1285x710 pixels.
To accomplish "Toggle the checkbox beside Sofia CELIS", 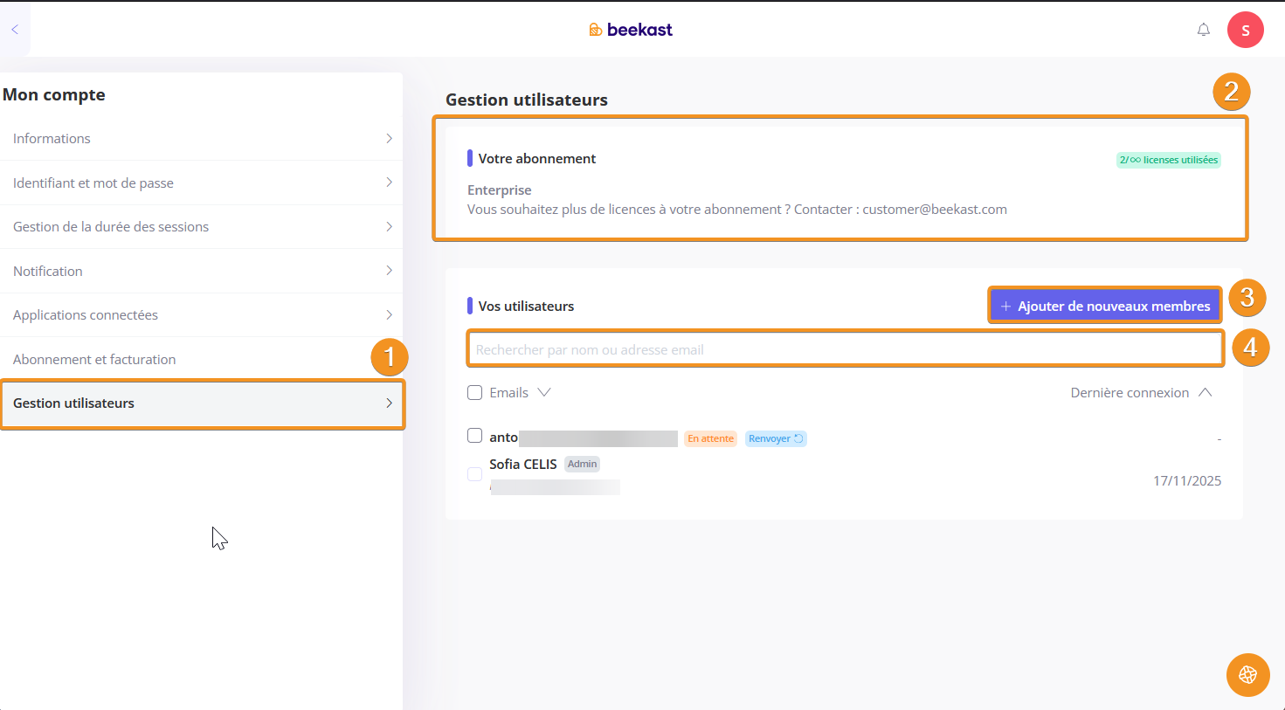I will [475, 474].
